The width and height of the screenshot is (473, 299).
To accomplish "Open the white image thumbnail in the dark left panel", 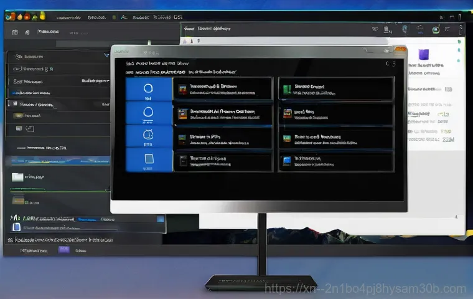I will click(x=17, y=177).
